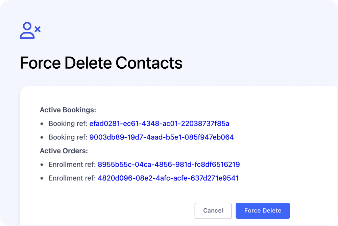Select the X mark on the contact icon
338x226 pixels.
(37, 29)
